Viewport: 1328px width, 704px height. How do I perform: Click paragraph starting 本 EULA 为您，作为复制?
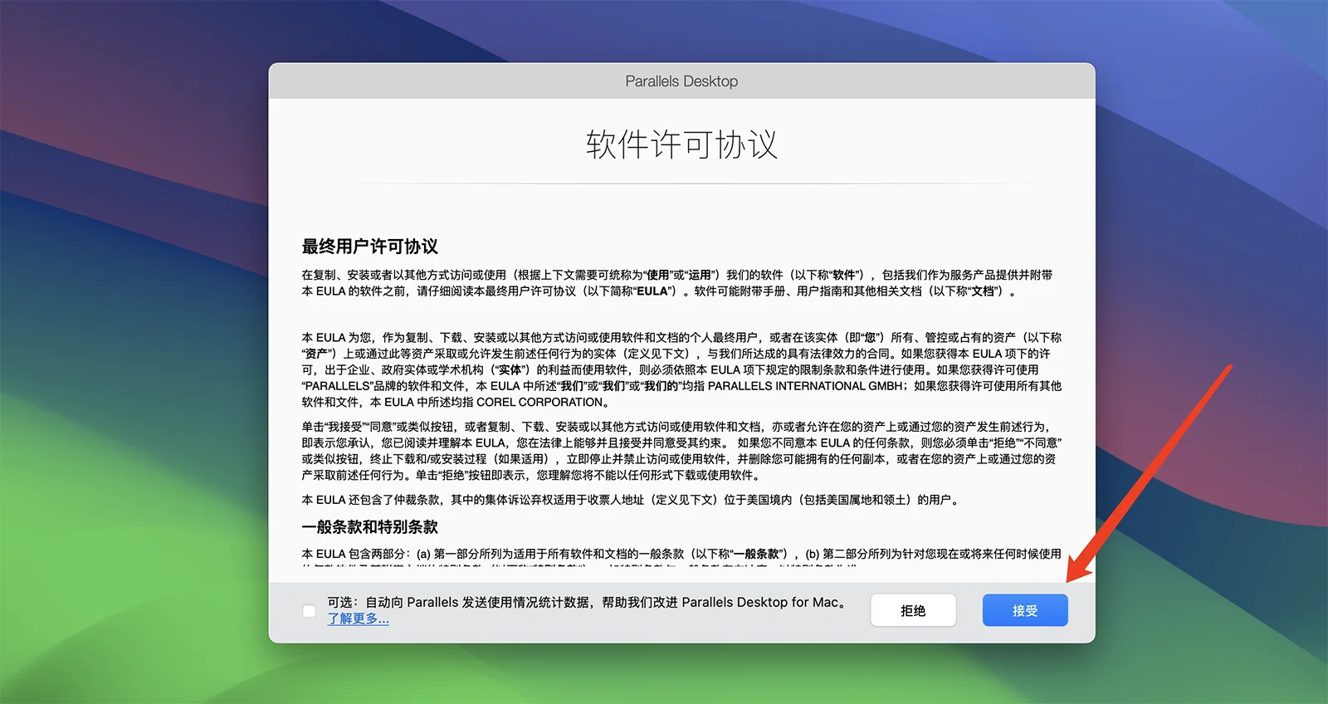681,369
